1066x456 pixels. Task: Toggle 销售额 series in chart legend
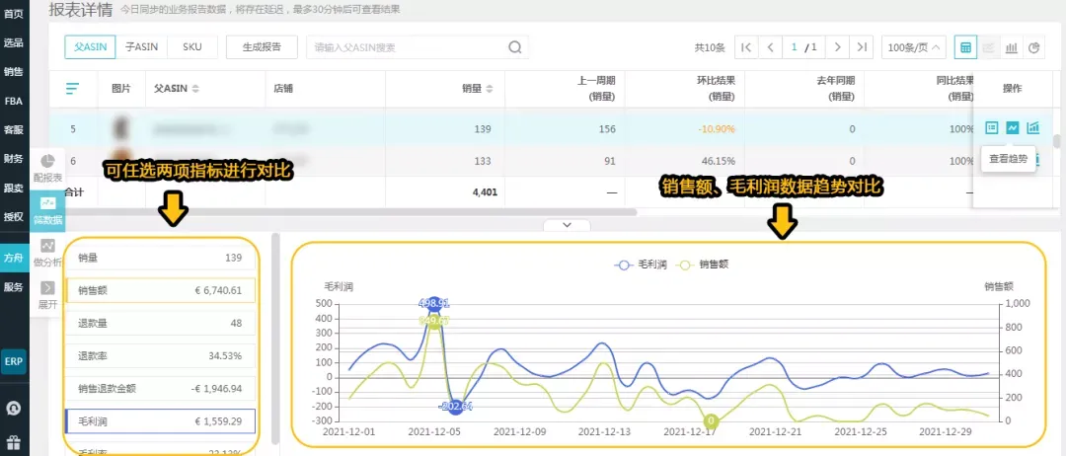704,266
